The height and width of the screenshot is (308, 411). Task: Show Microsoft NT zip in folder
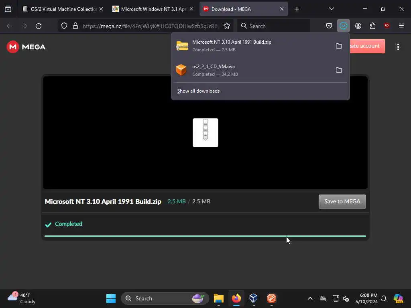(x=339, y=46)
